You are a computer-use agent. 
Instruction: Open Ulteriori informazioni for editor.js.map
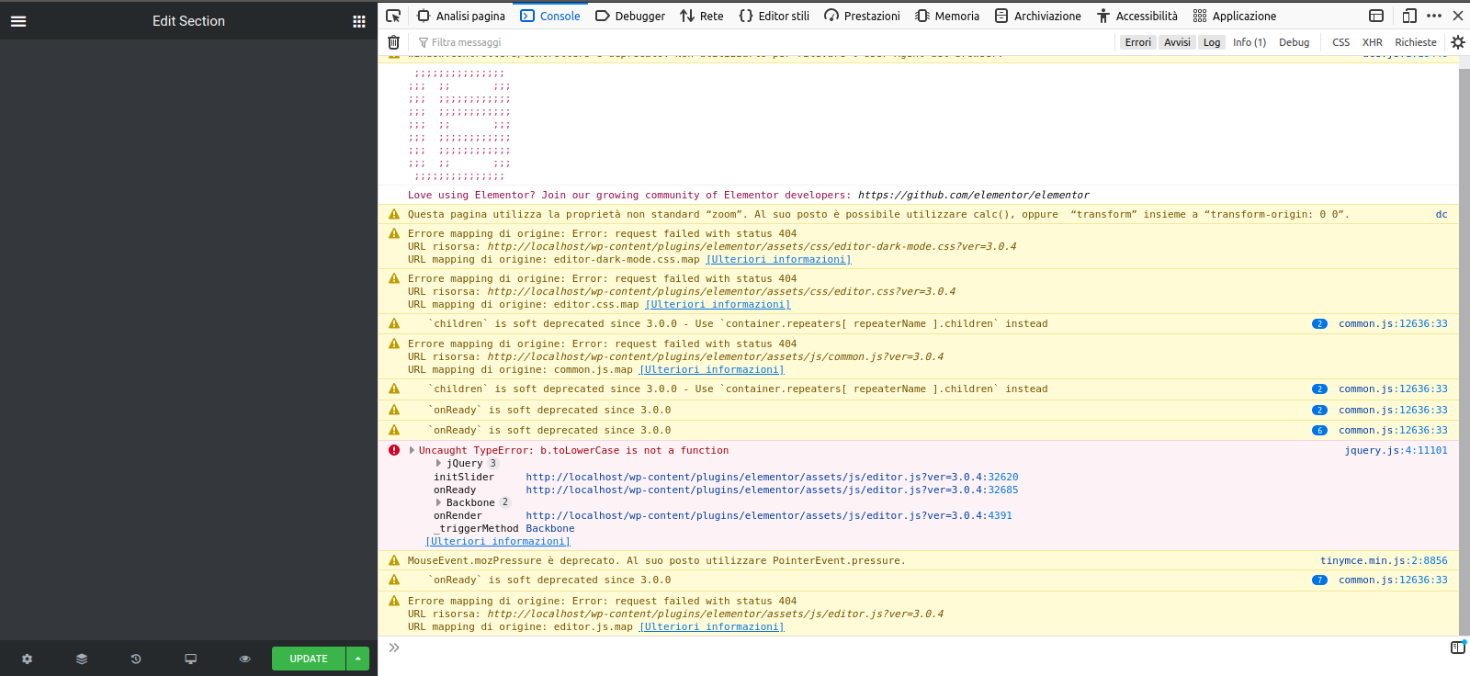tap(712, 626)
